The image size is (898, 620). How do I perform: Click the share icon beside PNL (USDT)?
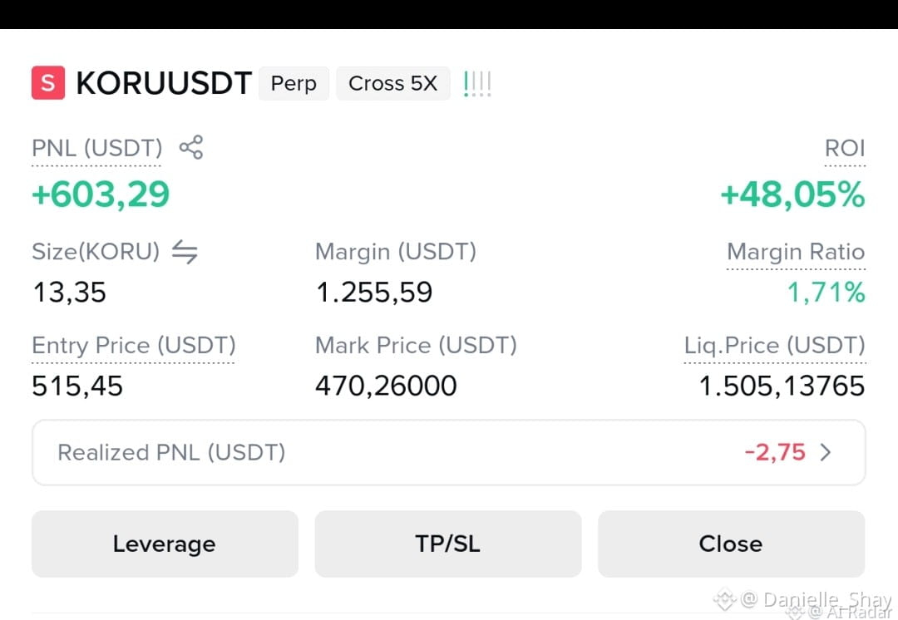[x=191, y=147]
